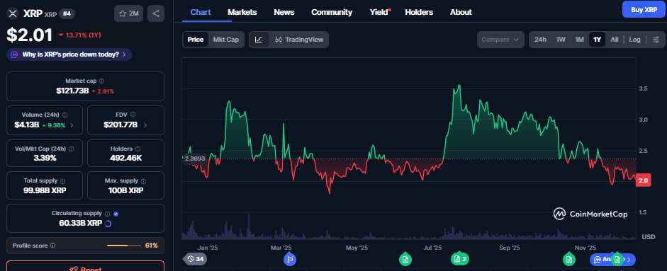Open the Community tab
The width and height of the screenshot is (667, 271).
point(332,12)
